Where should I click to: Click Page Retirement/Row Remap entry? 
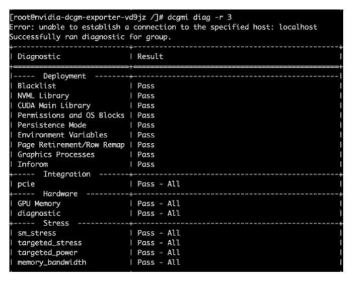point(71,145)
